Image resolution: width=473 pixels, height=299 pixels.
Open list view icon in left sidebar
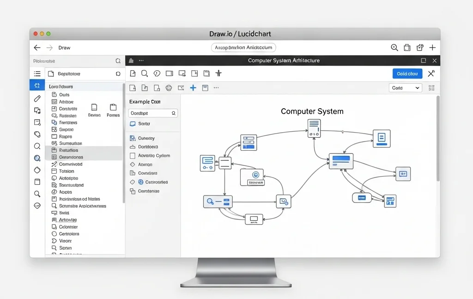[x=37, y=73]
